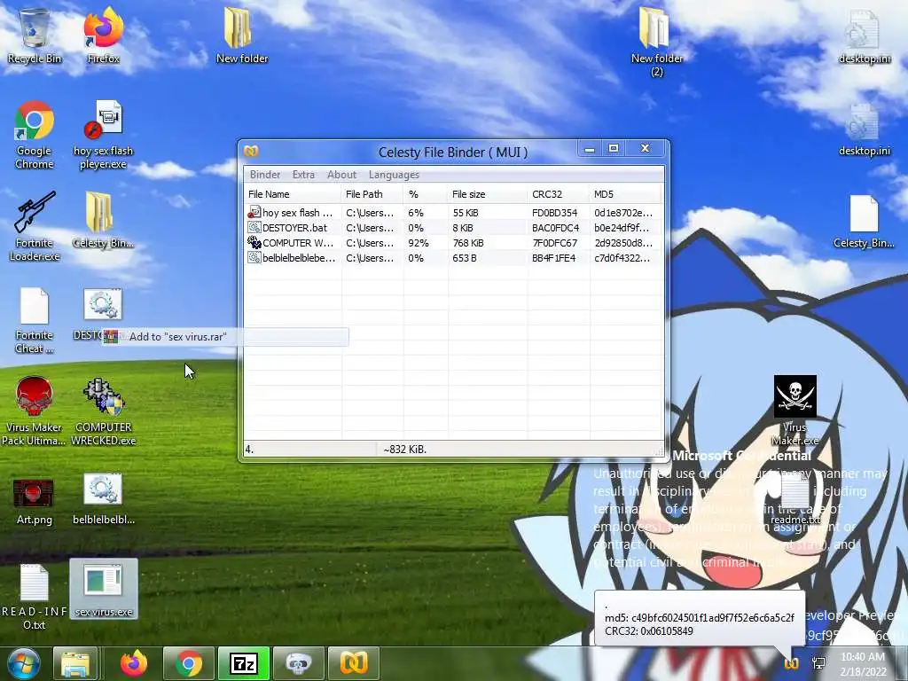Open the Languages menu

pyautogui.click(x=394, y=175)
